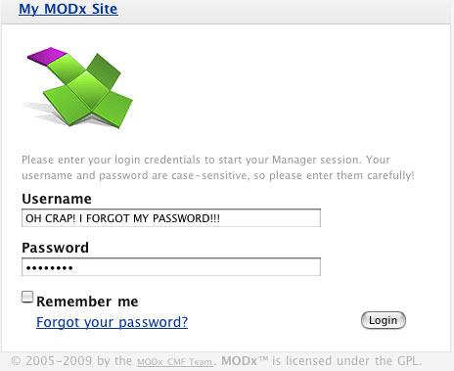
Task: Click the bold MODx™ text in footer
Action: click(245, 361)
